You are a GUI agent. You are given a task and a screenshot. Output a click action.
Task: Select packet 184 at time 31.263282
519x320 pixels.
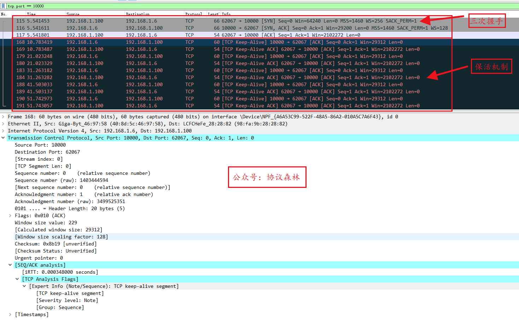(259, 77)
